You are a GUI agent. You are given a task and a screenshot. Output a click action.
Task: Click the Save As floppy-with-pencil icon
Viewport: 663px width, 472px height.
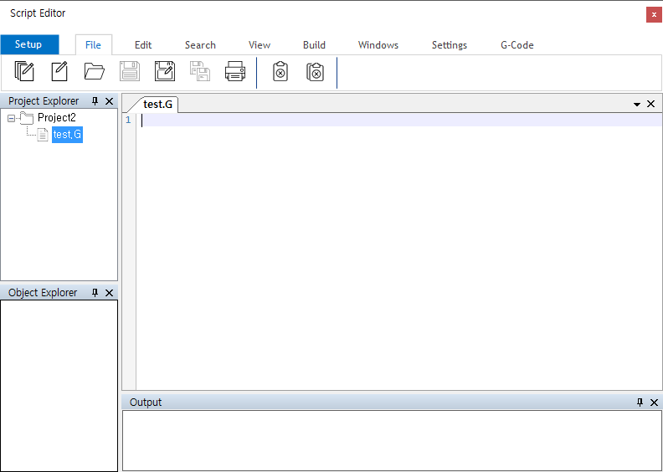[165, 72]
